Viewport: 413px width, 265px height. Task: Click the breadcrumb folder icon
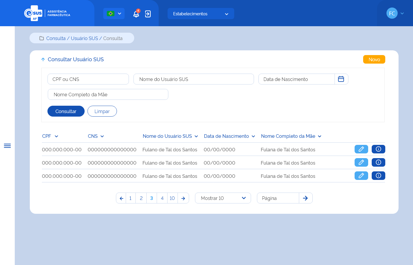(42, 38)
